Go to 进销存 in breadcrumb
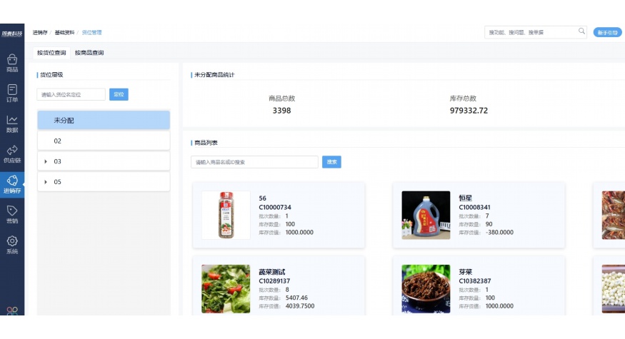The width and height of the screenshot is (625, 339). coord(40,32)
